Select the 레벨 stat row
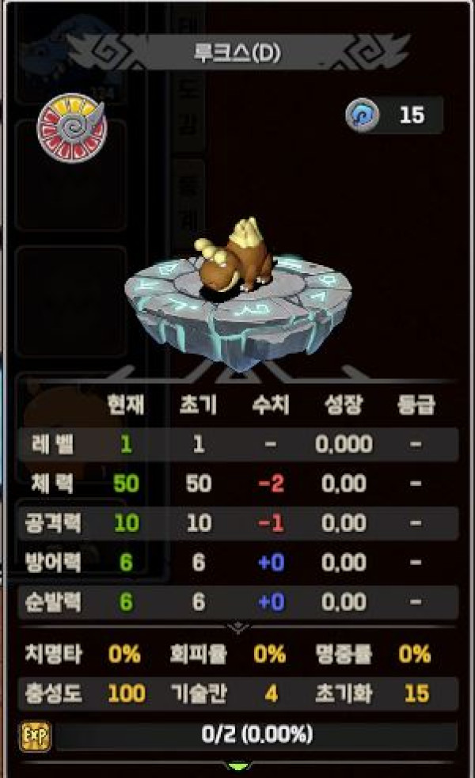This screenshot has width=475, height=778. coord(238,444)
